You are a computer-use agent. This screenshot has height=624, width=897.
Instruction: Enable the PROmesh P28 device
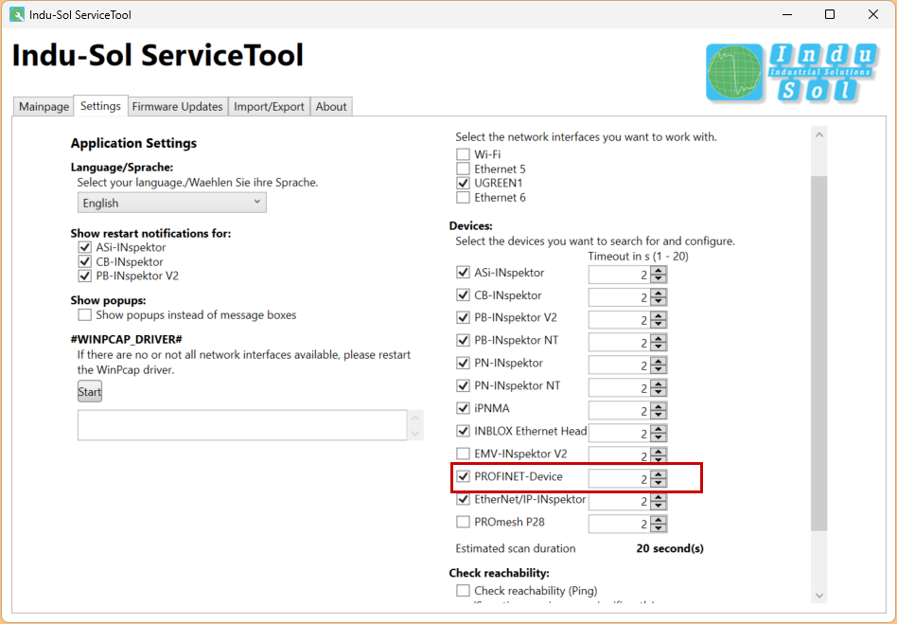click(x=463, y=522)
